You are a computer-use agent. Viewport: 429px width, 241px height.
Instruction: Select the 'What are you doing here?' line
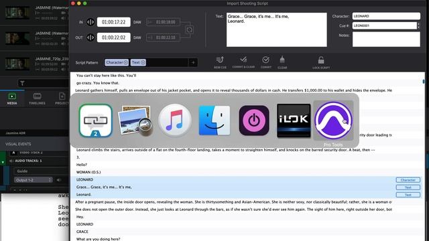coord(98,239)
